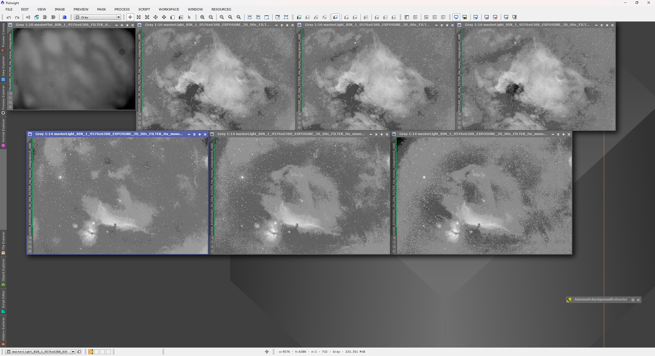Click the view icon beside the status bar selector

coord(79,352)
